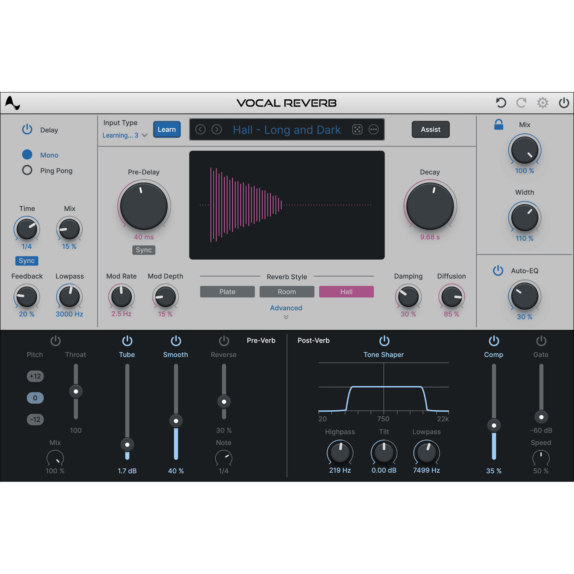574x574 pixels.
Task: Click the undo arrow in the title bar
Action: tap(501, 102)
